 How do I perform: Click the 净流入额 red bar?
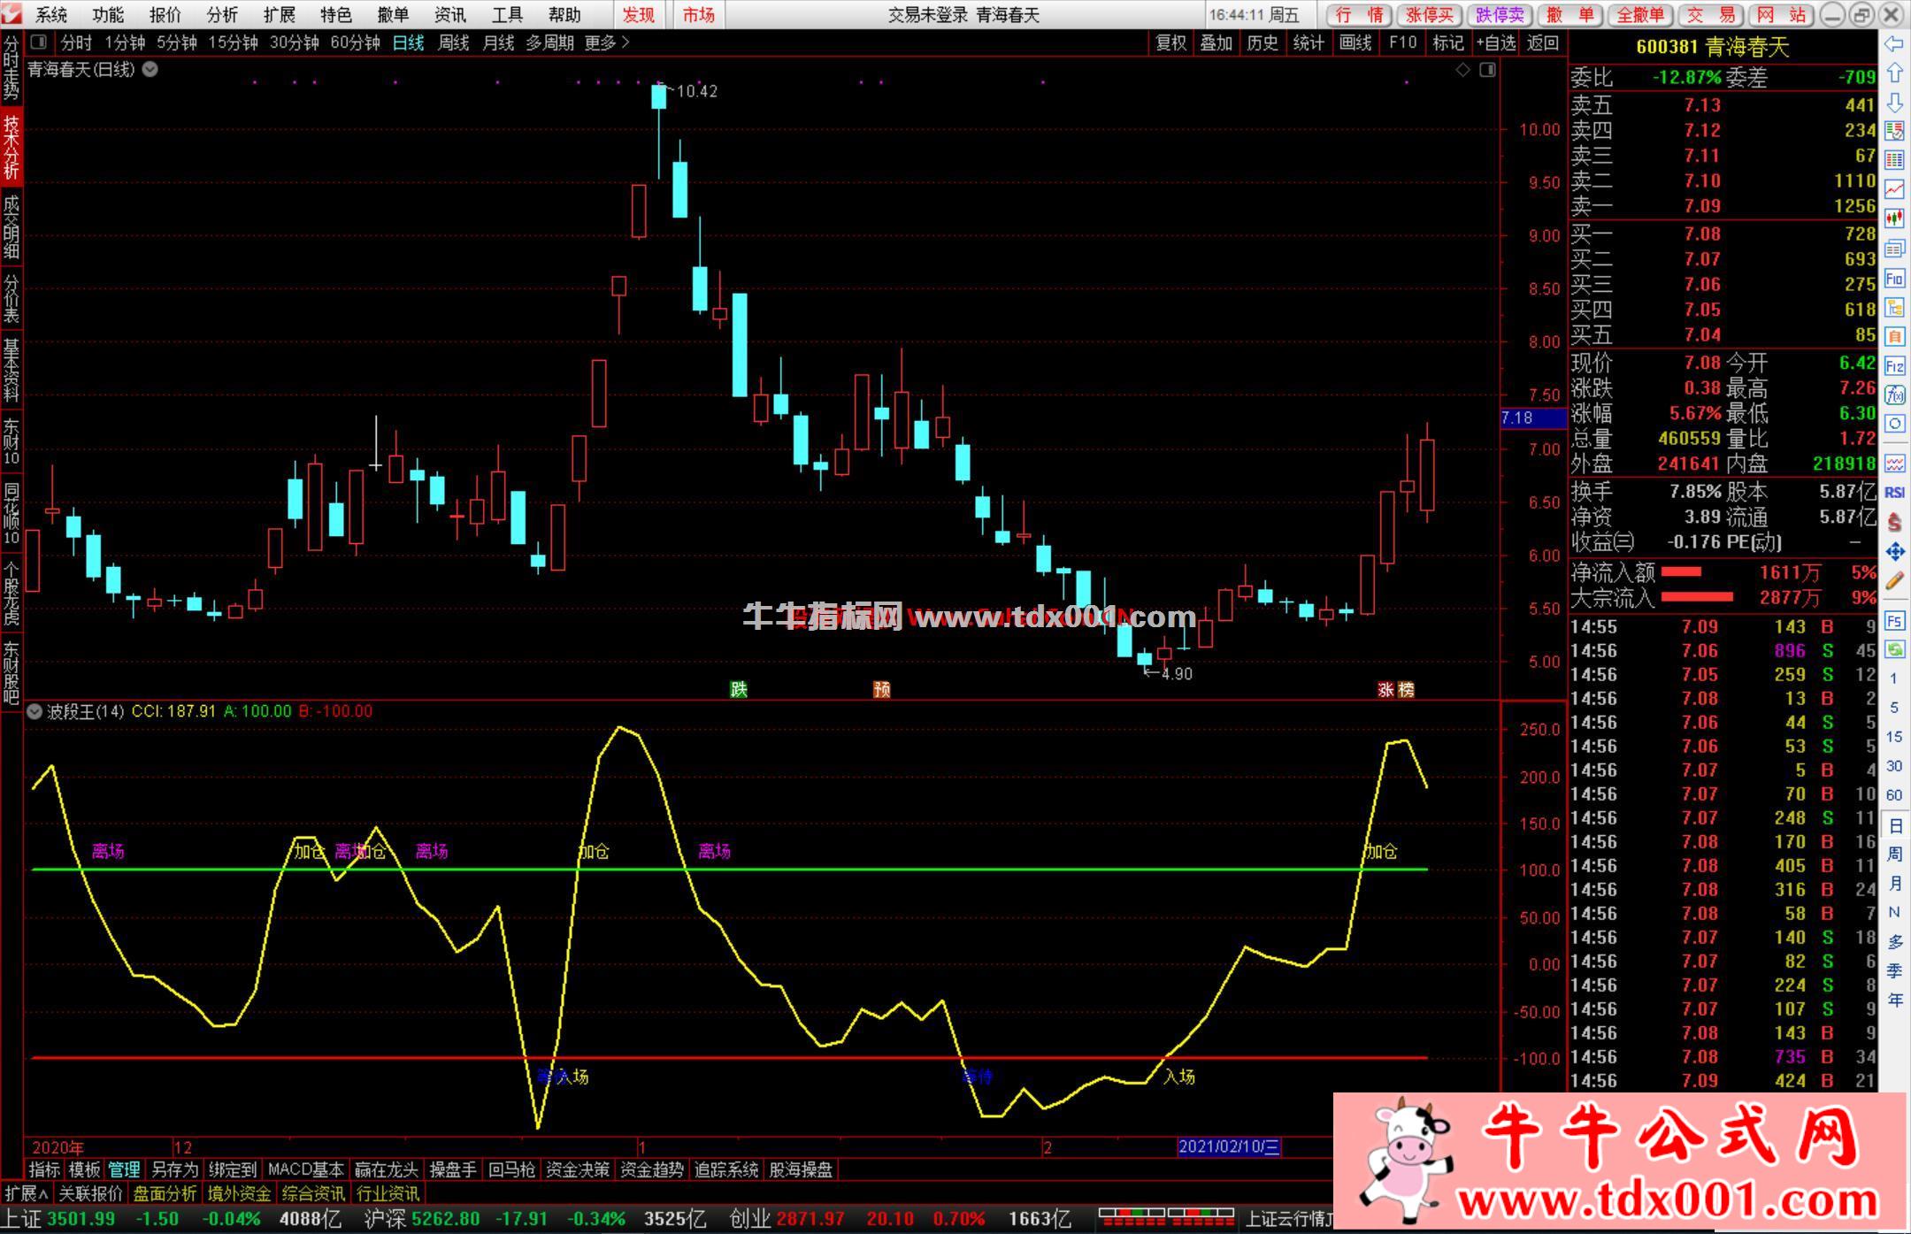pyautogui.click(x=1681, y=572)
